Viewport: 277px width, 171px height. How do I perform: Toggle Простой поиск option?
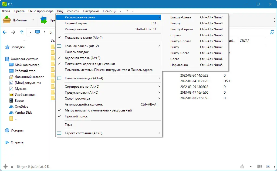(x=109, y=116)
